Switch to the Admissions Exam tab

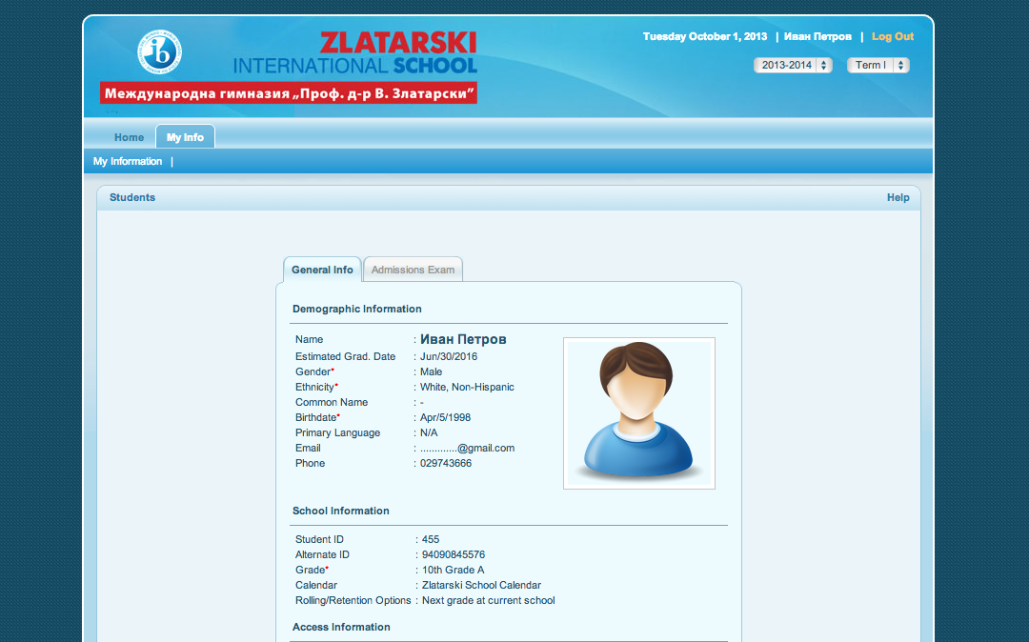point(413,270)
